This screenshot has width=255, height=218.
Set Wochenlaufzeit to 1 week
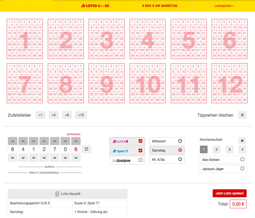pyautogui.click(x=204, y=149)
